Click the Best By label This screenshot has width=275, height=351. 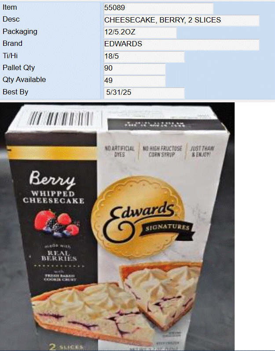15,92
